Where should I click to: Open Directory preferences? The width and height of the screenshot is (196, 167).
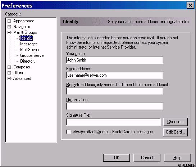pos(28,61)
